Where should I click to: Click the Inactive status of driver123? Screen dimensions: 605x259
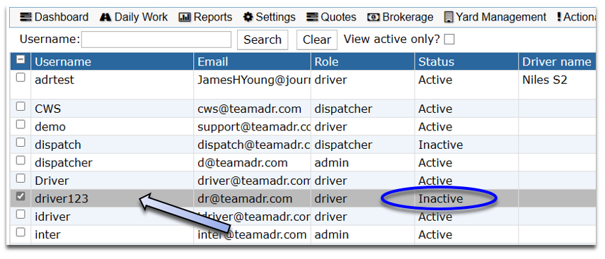(441, 198)
